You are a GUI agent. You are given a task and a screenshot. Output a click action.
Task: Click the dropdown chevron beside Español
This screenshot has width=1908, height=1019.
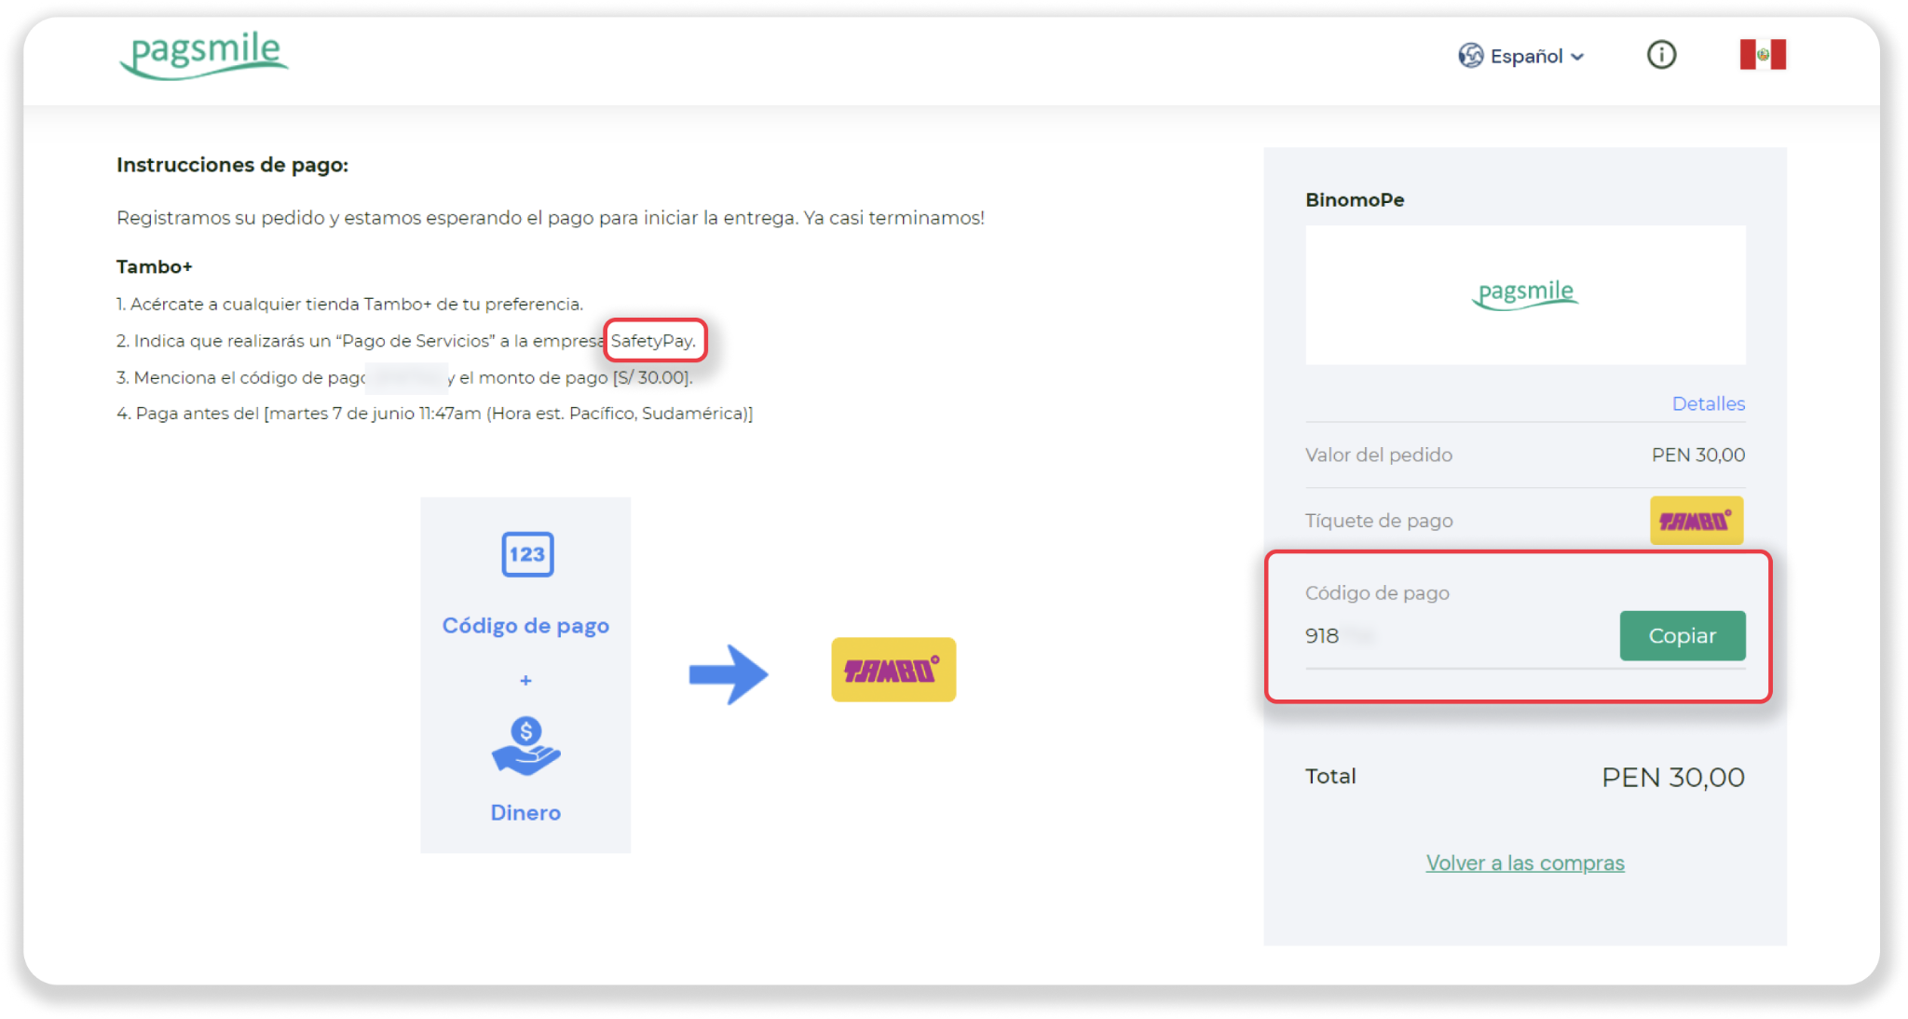[1577, 57]
